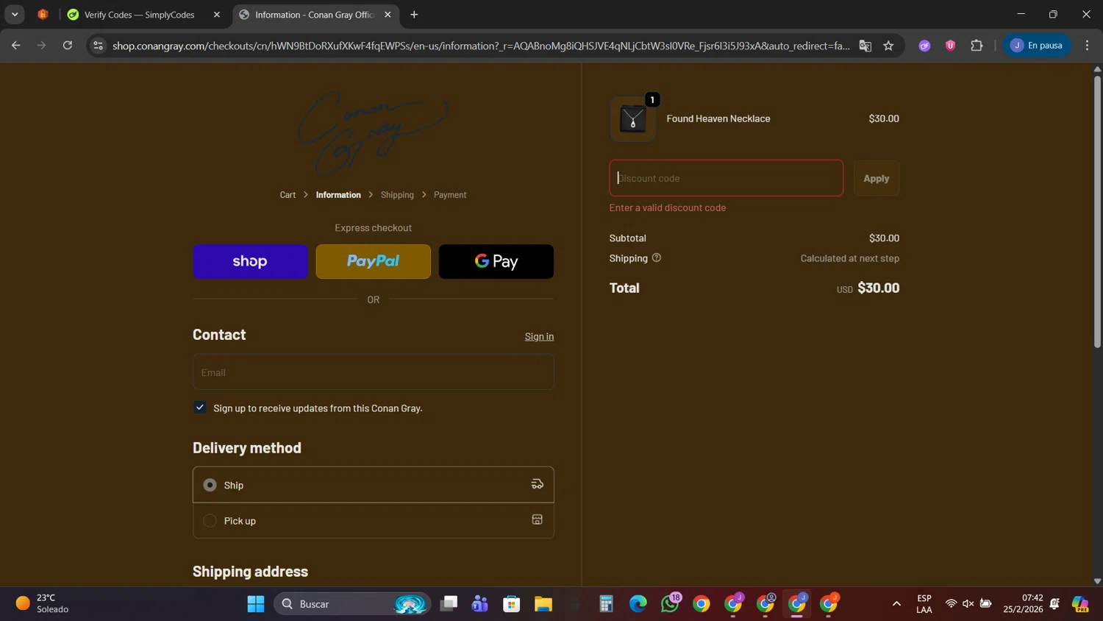The image size is (1103, 621).
Task: Bookmark this page with the star icon
Action: (x=888, y=46)
